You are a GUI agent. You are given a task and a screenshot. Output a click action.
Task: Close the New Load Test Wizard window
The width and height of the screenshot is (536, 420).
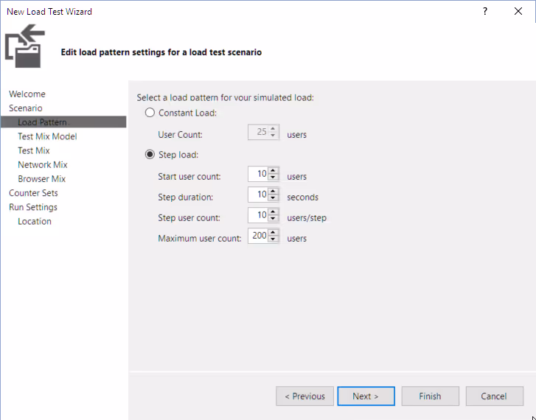518,11
